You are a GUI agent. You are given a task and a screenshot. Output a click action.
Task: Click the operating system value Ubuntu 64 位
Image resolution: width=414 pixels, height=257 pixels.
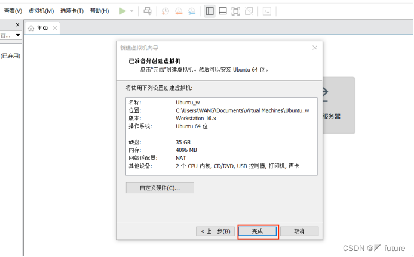point(192,126)
